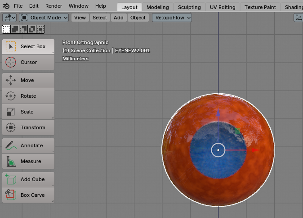Expand the RetopoFlow dropdown

point(172,18)
